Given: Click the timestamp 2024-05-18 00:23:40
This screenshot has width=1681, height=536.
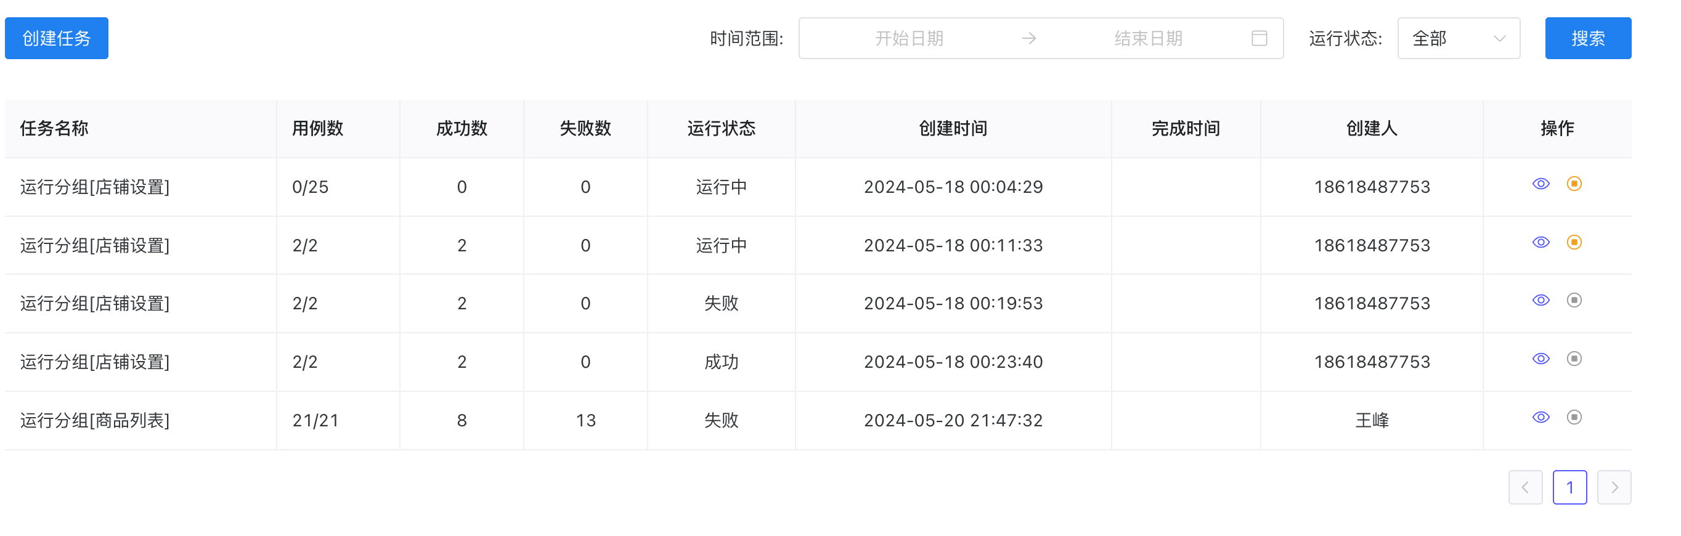Looking at the screenshot, I should (953, 362).
